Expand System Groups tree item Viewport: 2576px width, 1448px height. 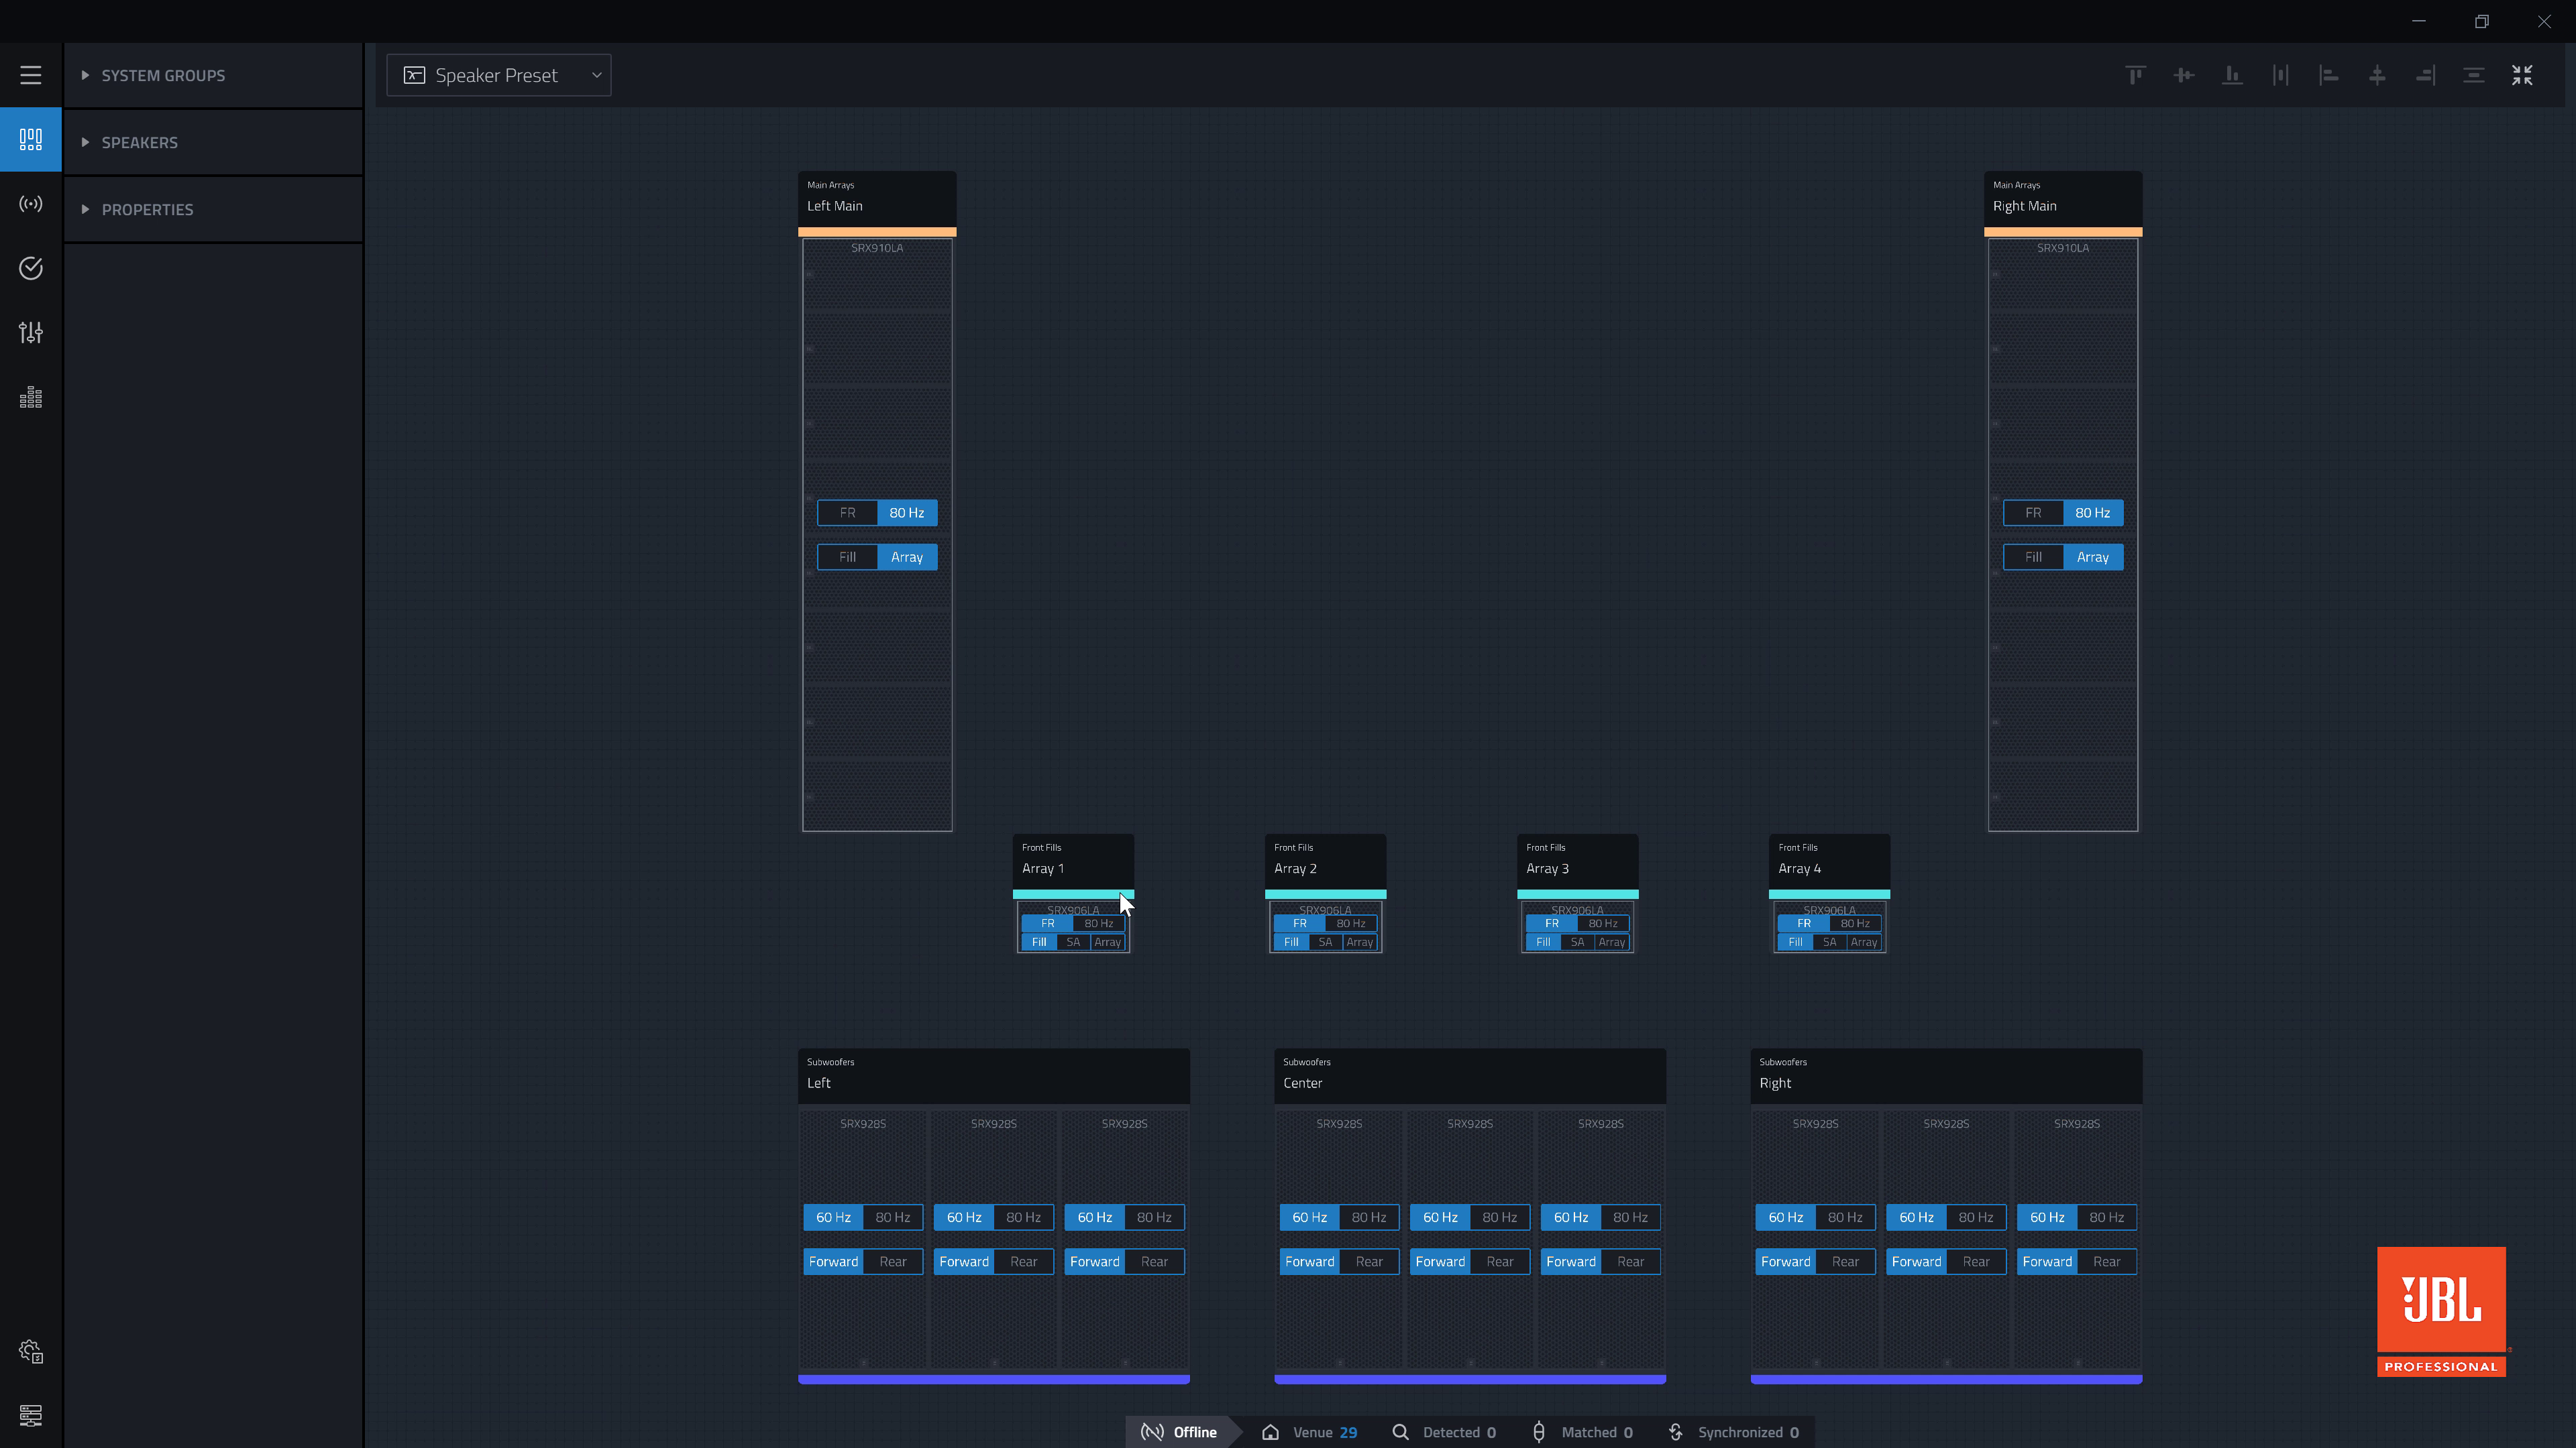coord(85,74)
